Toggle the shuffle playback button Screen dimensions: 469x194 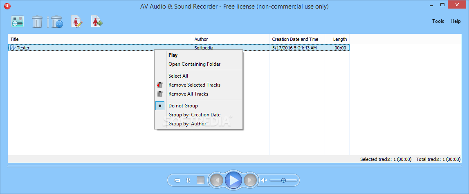coord(188,180)
